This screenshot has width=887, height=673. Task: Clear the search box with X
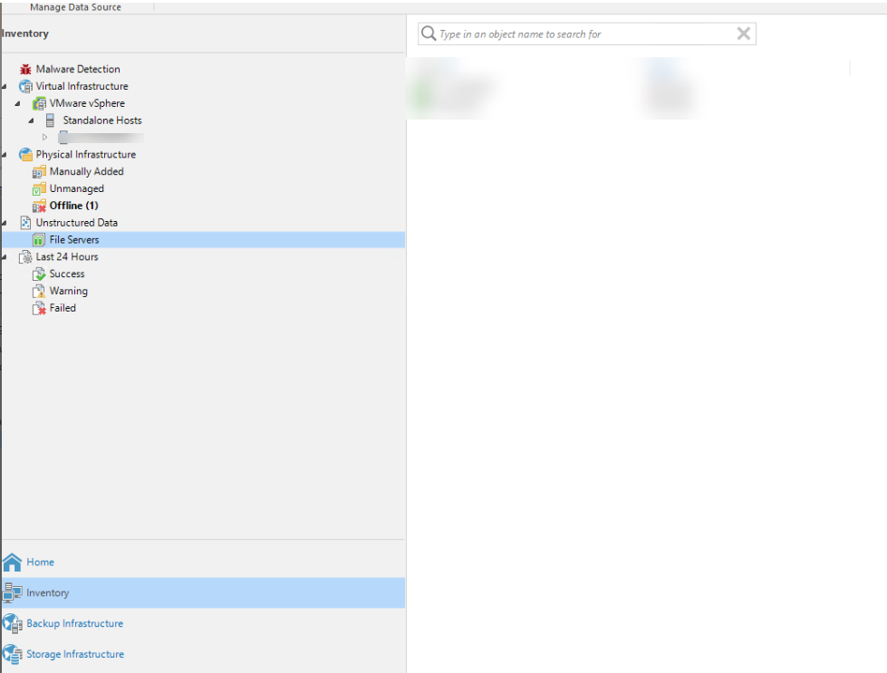(x=743, y=34)
